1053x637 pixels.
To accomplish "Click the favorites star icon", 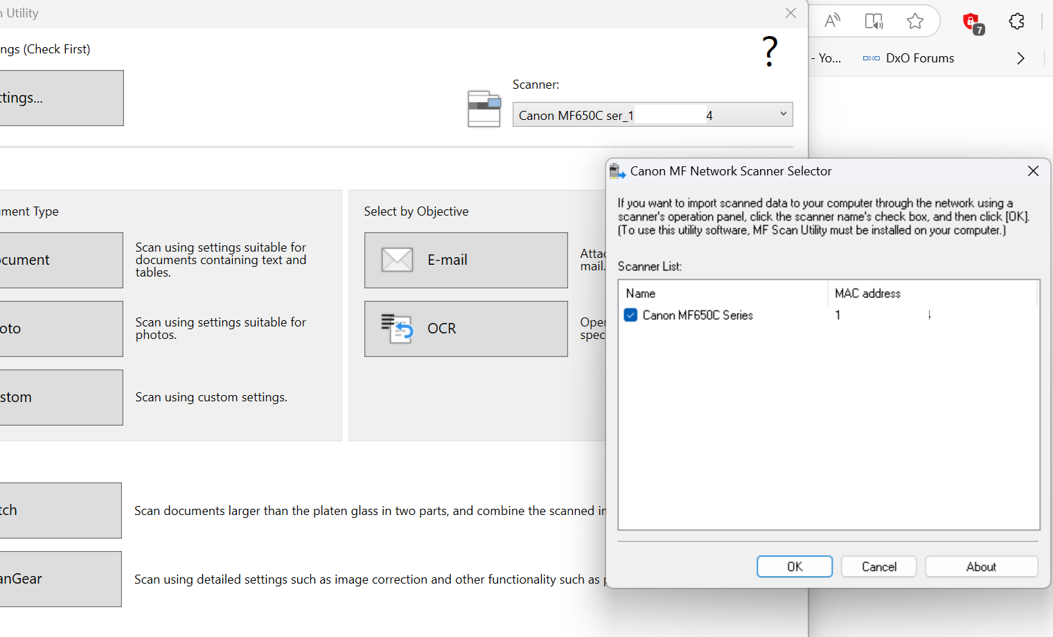I will coord(915,21).
